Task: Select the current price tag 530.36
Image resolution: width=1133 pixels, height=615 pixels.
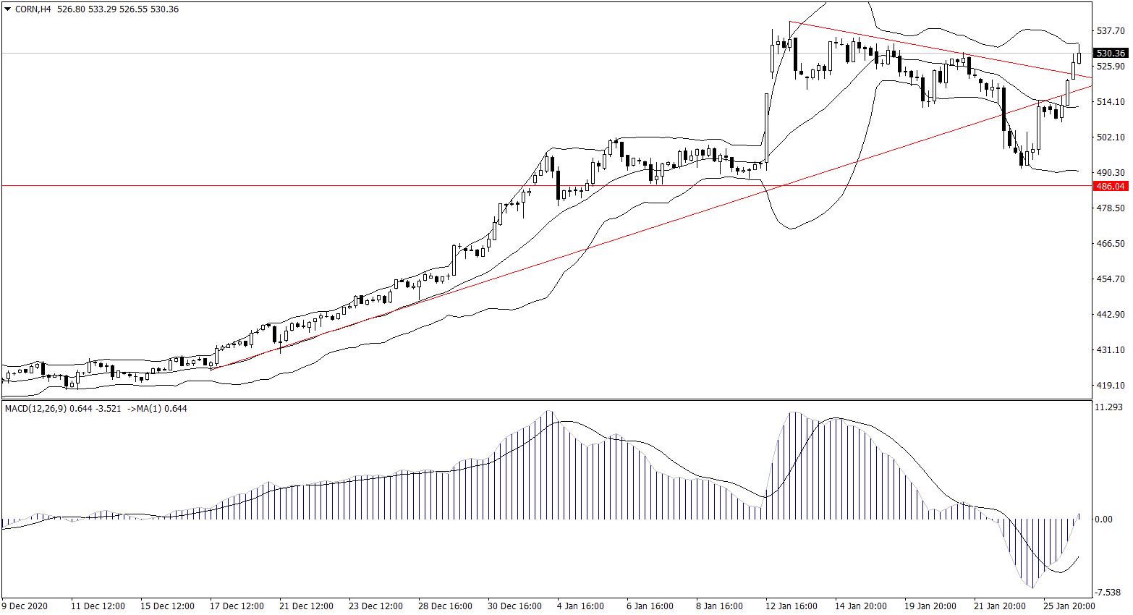Action: pyautogui.click(x=1111, y=54)
